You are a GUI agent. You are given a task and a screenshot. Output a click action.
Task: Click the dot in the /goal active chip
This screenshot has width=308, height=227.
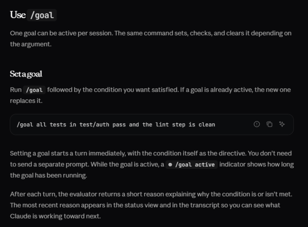pos(170,165)
